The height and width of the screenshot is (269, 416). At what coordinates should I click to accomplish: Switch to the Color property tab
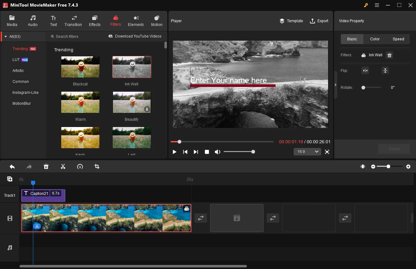375,39
